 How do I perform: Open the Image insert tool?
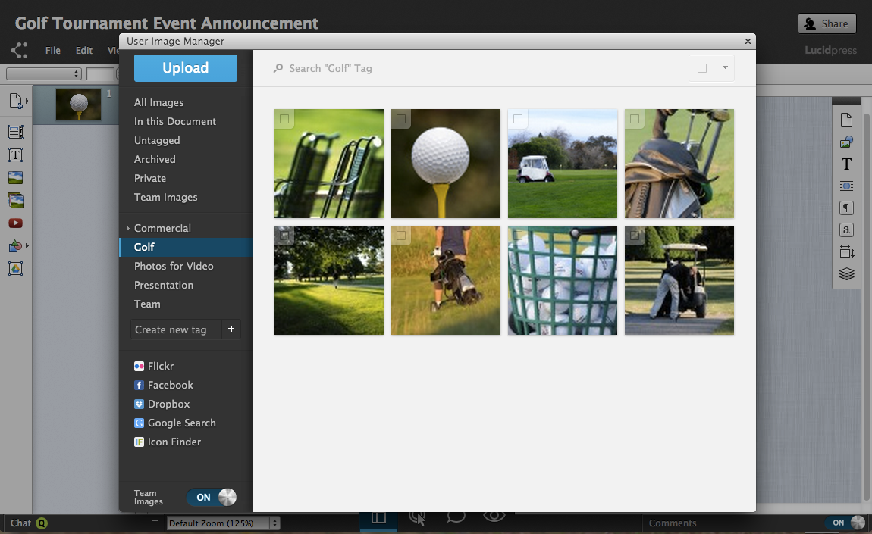[15, 177]
